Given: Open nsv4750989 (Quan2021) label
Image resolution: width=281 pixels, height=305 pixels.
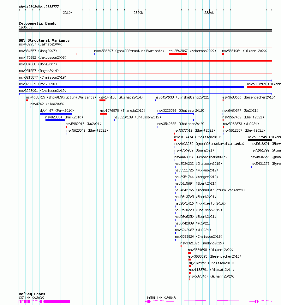Looking at the screenshot, I should [x=194, y=150].
